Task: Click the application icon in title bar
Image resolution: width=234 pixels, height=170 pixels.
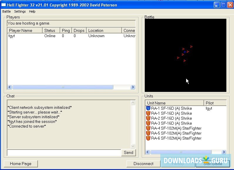Action: (4, 5)
